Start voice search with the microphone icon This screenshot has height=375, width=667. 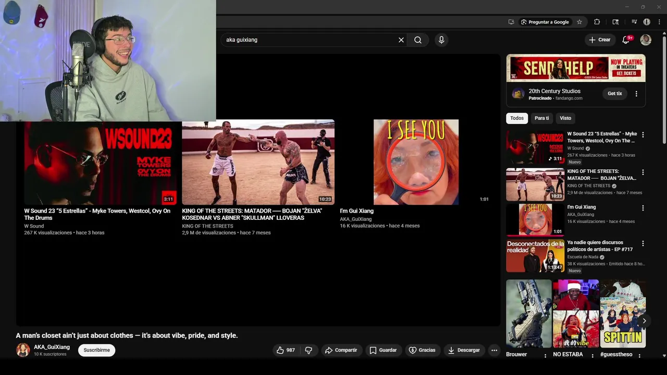(x=441, y=40)
